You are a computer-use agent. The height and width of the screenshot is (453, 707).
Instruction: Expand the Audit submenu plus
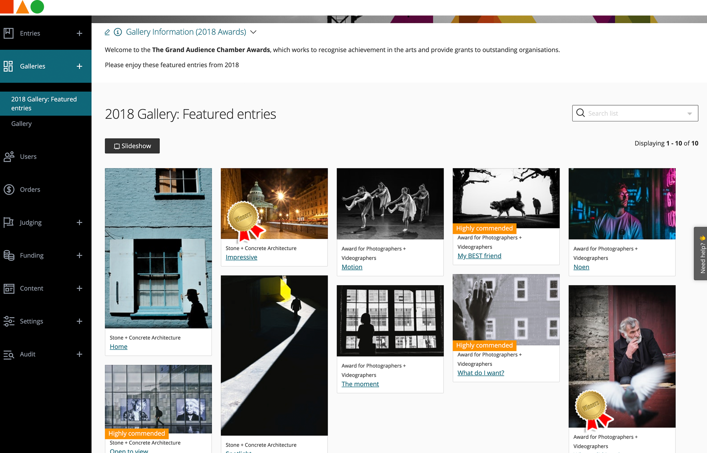click(x=80, y=354)
